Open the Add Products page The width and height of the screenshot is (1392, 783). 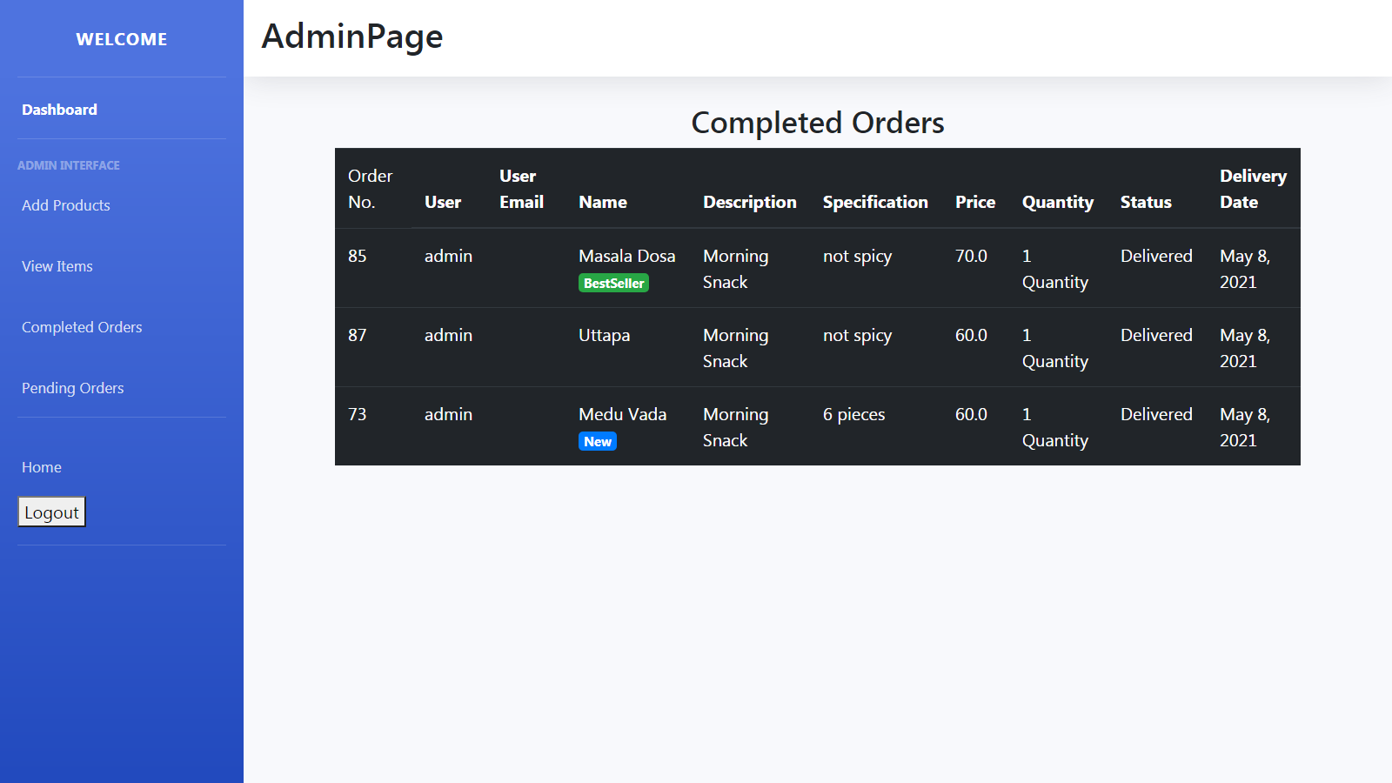[x=65, y=205]
